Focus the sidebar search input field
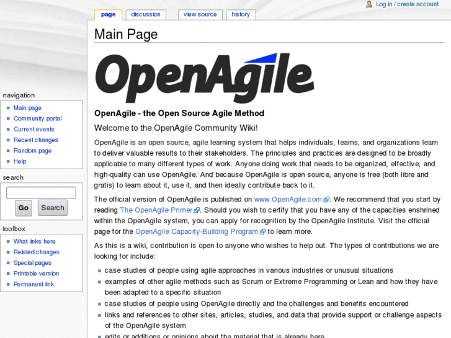Viewport: 451px width, 338px height. [41, 193]
